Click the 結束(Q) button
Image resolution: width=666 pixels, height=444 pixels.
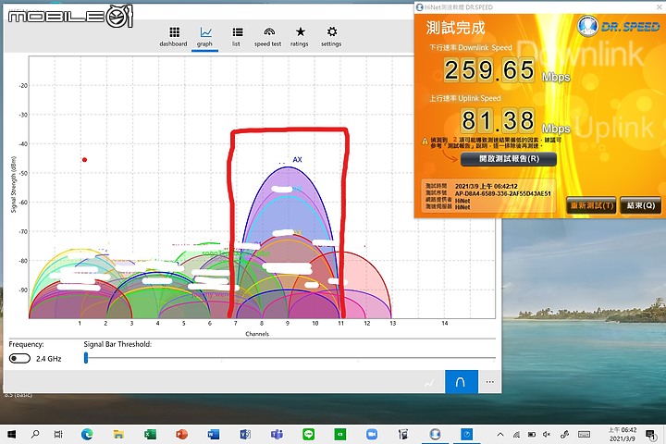[x=640, y=205]
